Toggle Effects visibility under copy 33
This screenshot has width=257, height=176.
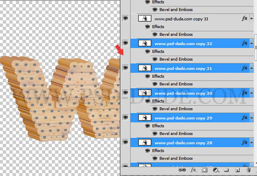(147, 26)
